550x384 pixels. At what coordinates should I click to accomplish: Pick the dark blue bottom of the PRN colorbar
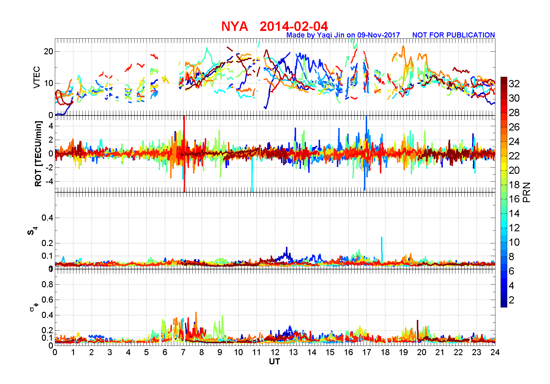pyautogui.click(x=504, y=304)
